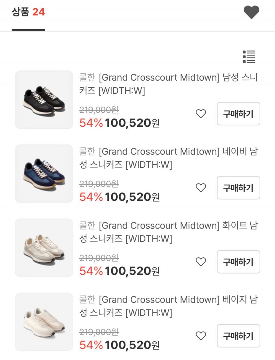Viewport: 275px width, 360px height.
Task: Wishlist the black Grand Crosscourt Midtown sneaker
Action: coord(201,114)
